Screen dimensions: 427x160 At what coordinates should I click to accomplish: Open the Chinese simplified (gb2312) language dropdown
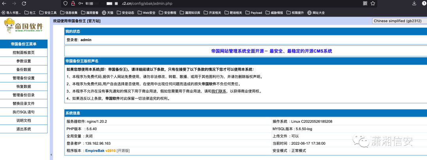pyautogui.click(x=399, y=21)
